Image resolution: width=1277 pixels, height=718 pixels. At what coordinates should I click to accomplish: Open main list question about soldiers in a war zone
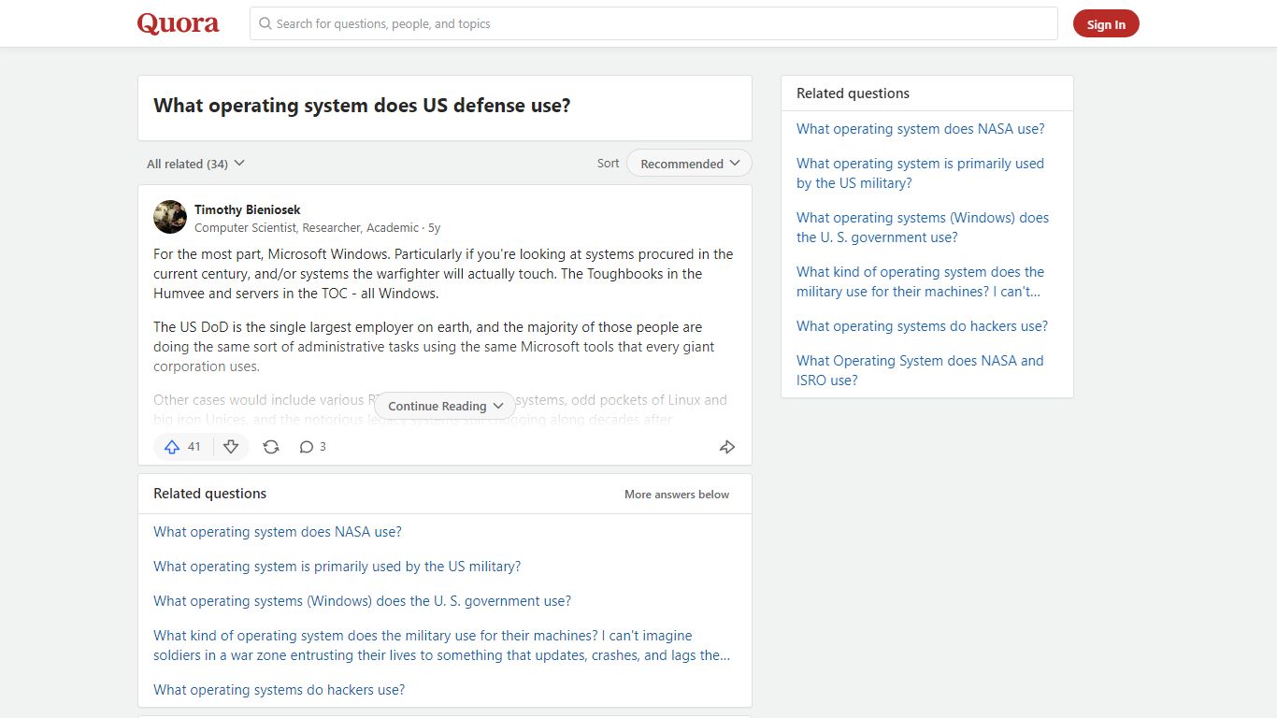[442, 645]
